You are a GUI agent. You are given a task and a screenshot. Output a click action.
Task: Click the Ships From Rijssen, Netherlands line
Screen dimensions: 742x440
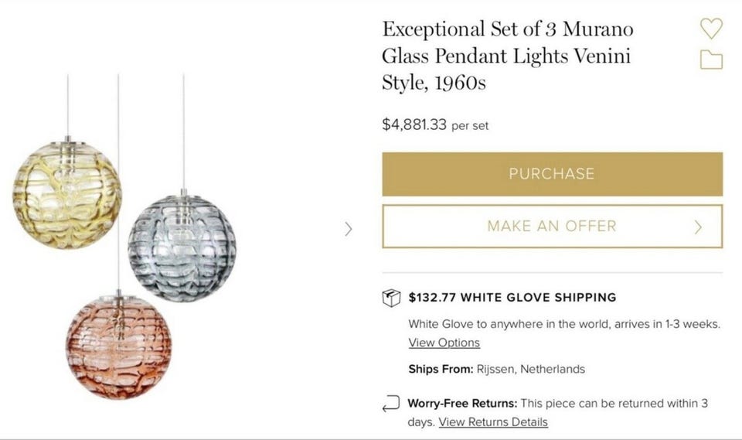pos(496,369)
